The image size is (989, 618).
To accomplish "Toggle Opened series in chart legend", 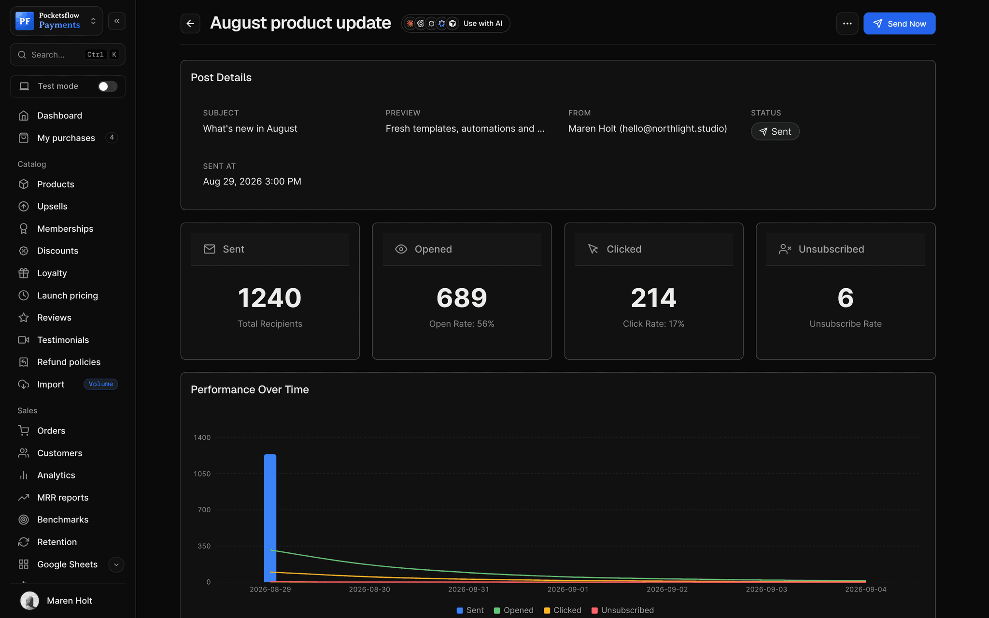I will point(513,610).
